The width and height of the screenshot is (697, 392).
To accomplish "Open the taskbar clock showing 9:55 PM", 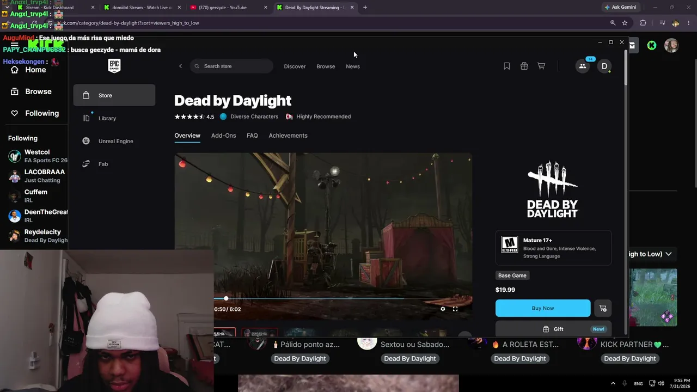I will point(681,383).
